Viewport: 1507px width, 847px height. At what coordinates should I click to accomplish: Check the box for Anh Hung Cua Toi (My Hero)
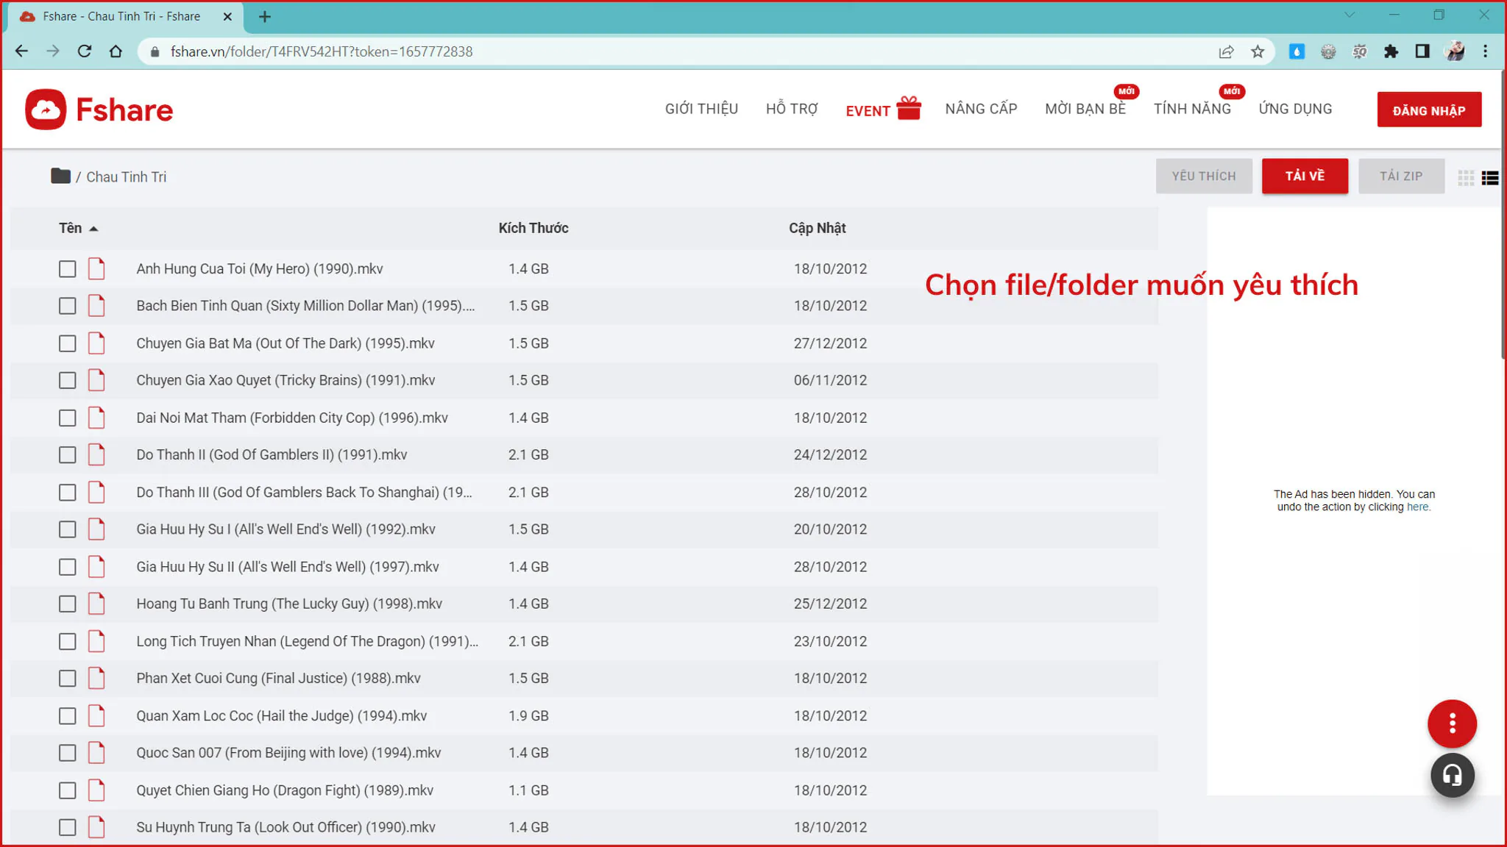67,269
